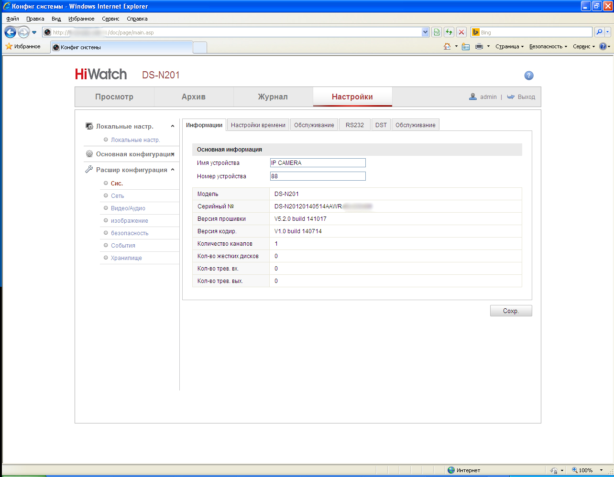Click the browser Back arrow button
Screen dimensions: 614x477
pyautogui.click(x=10, y=33)
